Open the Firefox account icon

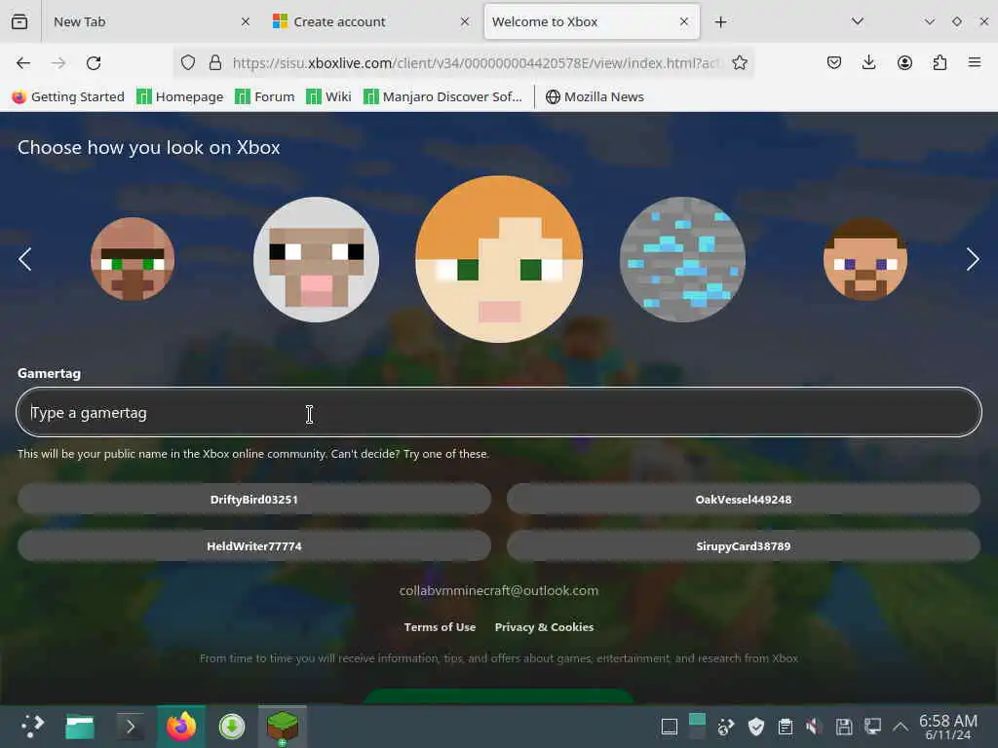tap(904, 63)
